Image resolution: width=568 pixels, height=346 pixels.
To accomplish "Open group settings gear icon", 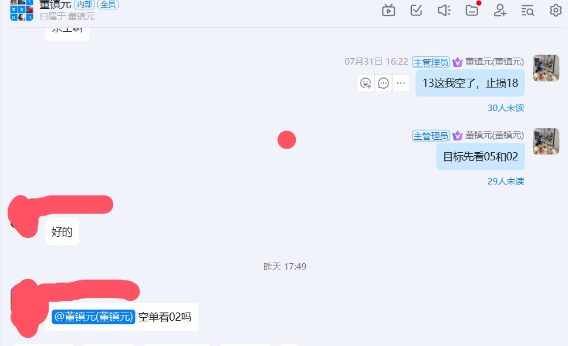I will [555, 10].
